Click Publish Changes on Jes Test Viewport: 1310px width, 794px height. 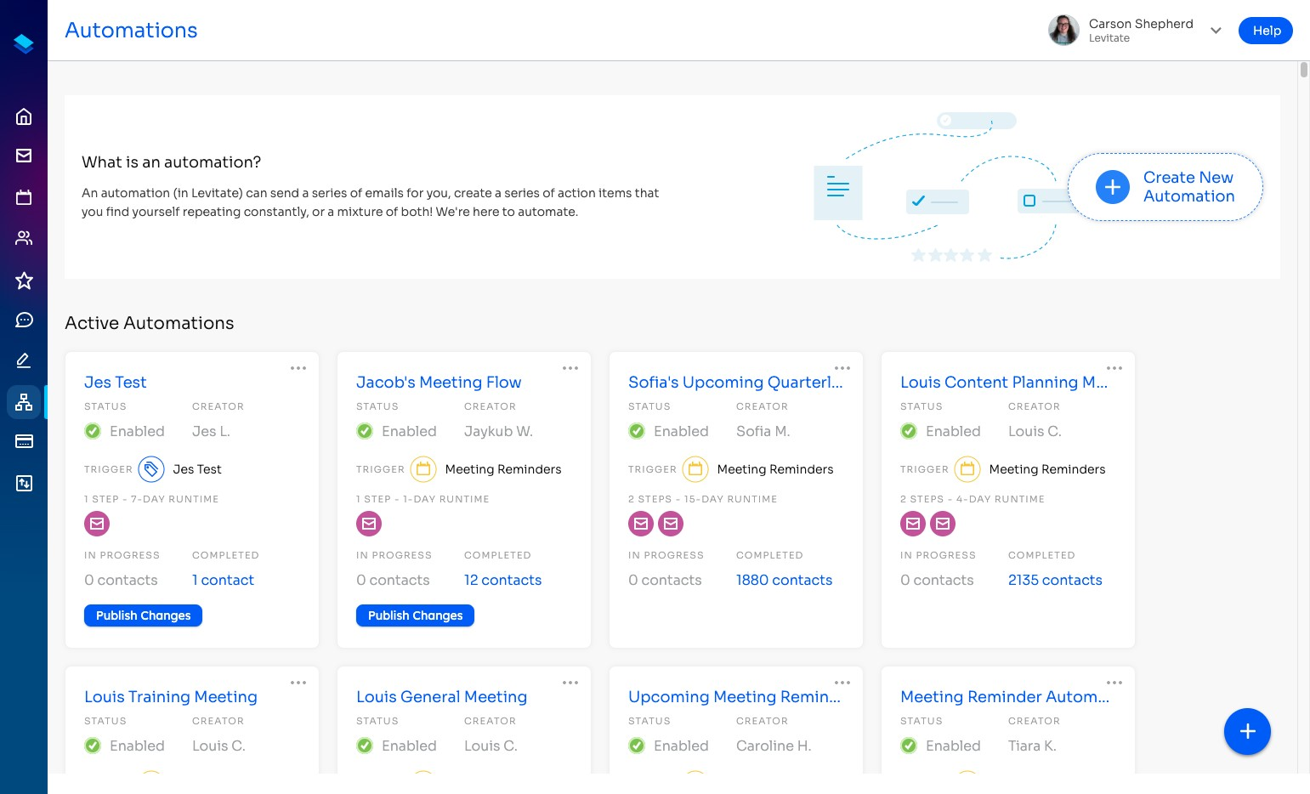pyautogui.click(x=143, y=615)
